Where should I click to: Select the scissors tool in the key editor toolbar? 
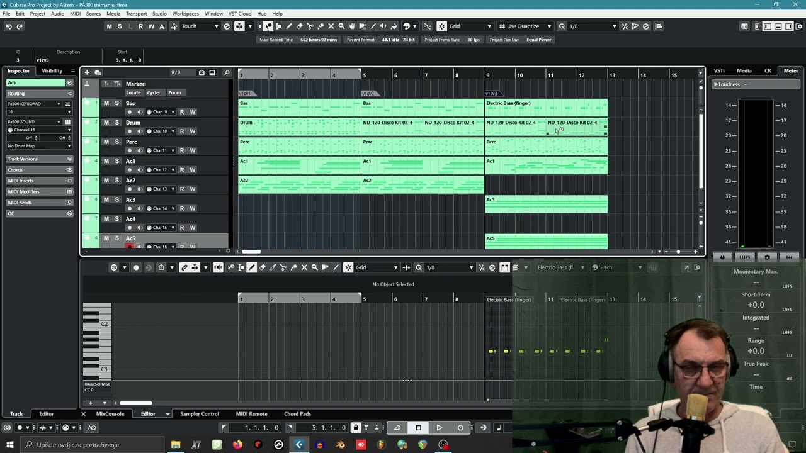(x=283, y=267)
